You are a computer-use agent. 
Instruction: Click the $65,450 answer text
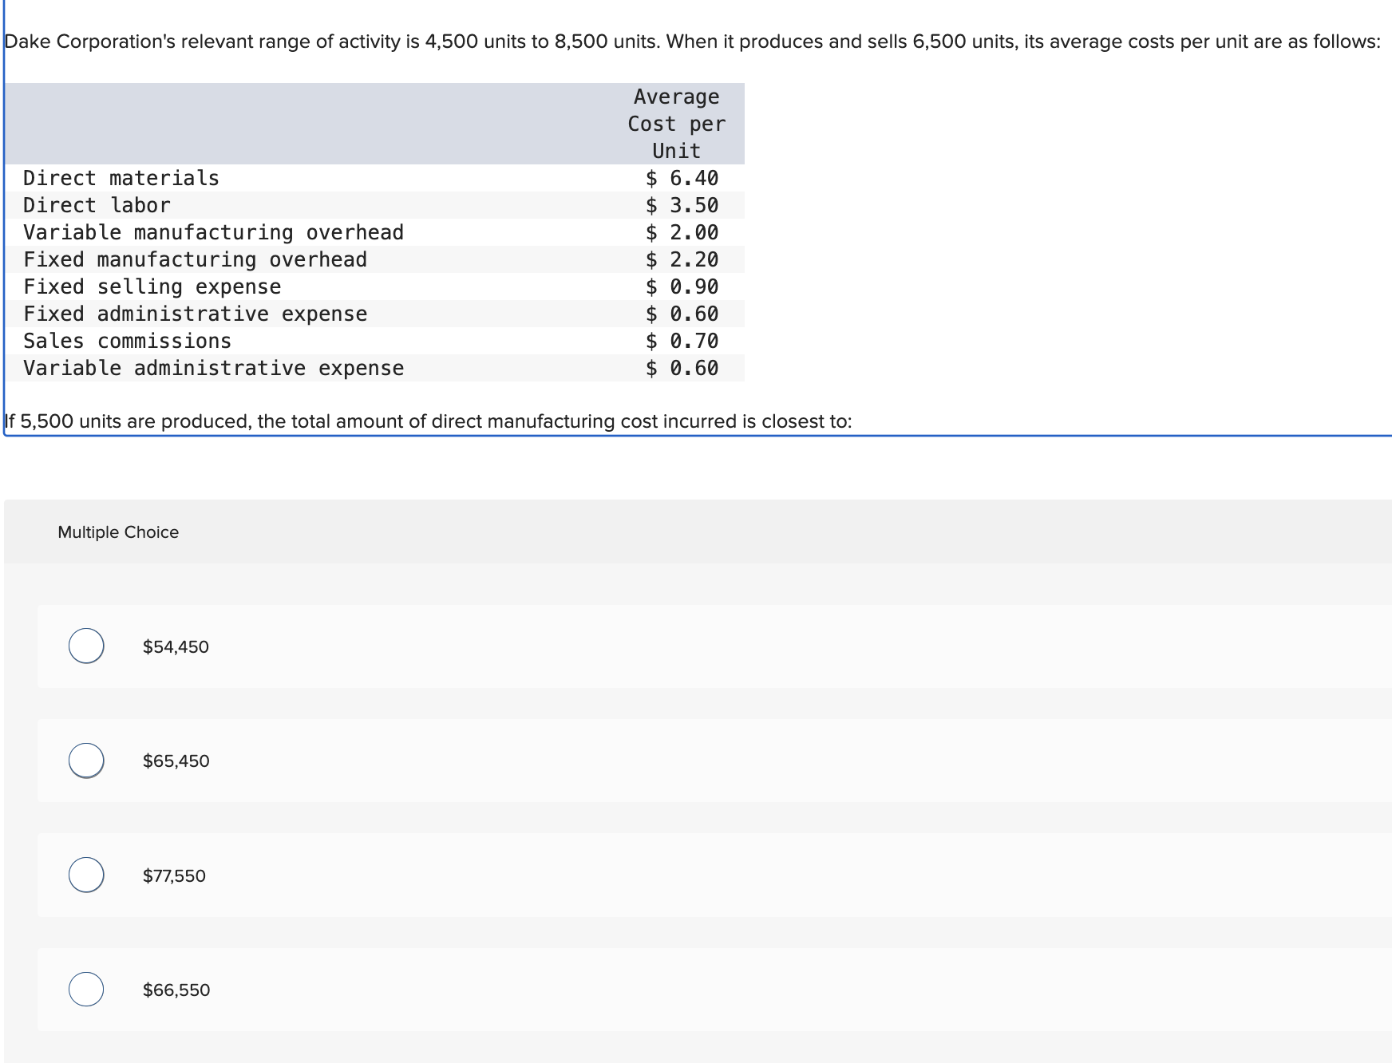point(176,761)
